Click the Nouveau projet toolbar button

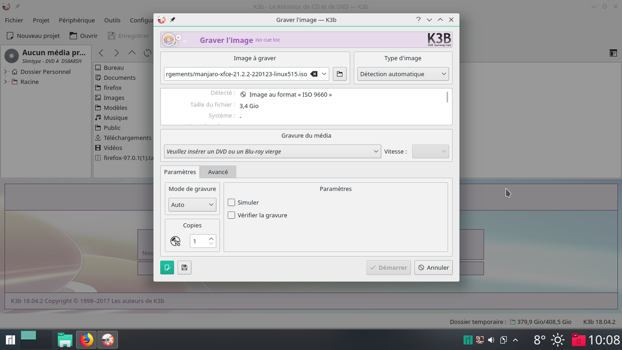(34, 35)
